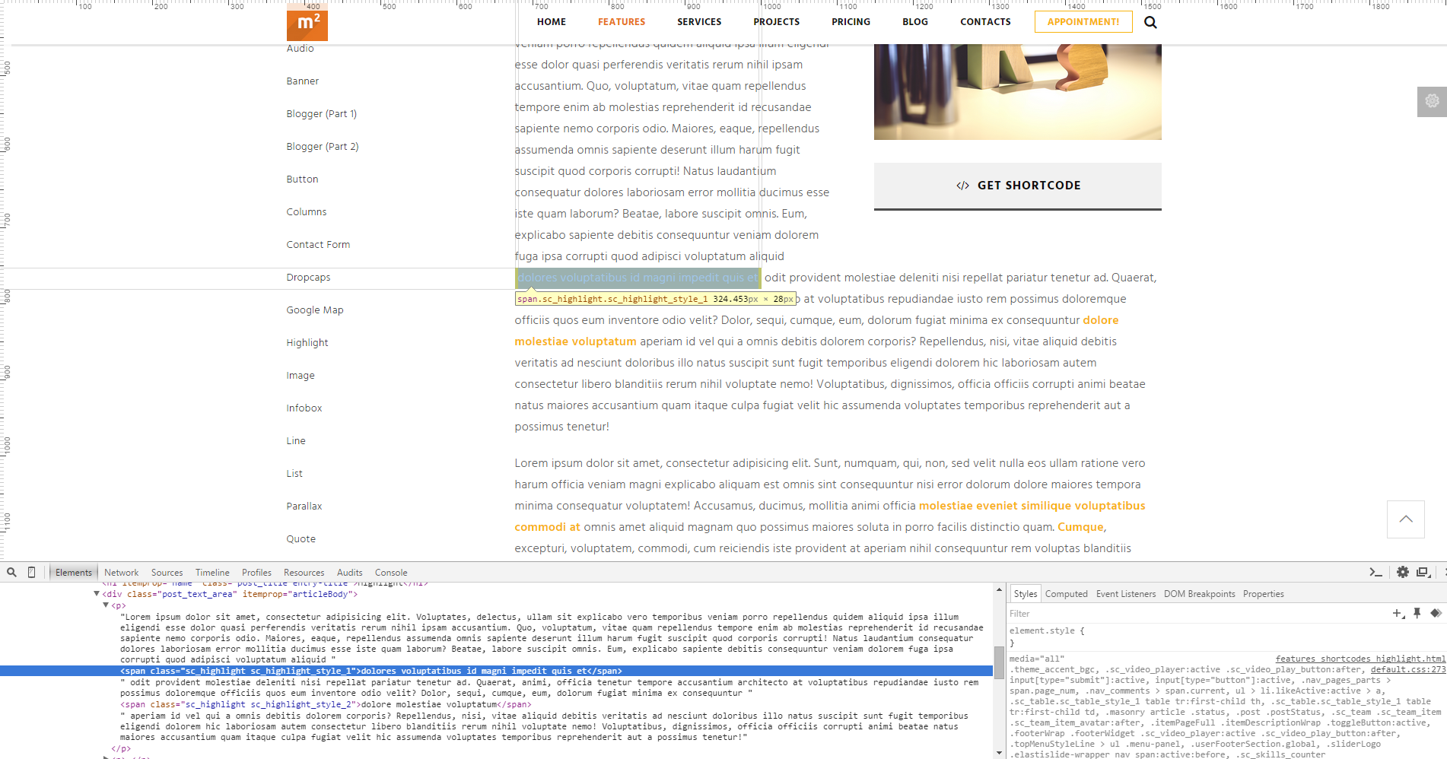Screen dimensions: 1447x759
Task: Open DevTools settings gear
Action: 1402,572
